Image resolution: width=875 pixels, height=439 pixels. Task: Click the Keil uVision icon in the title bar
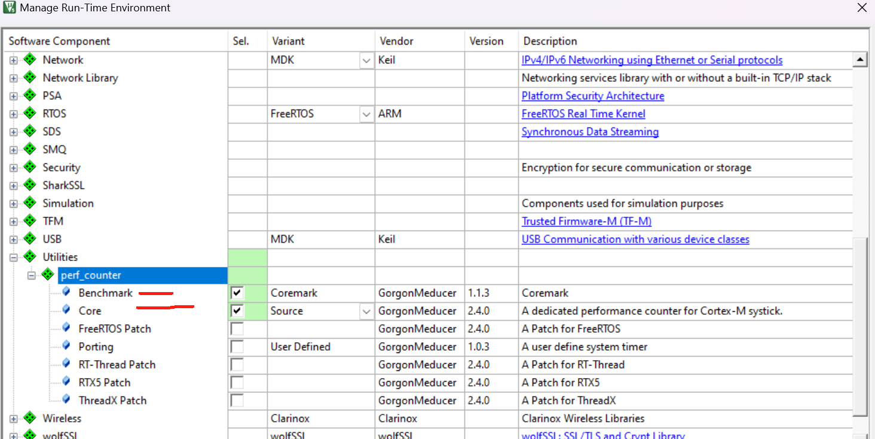8,8
